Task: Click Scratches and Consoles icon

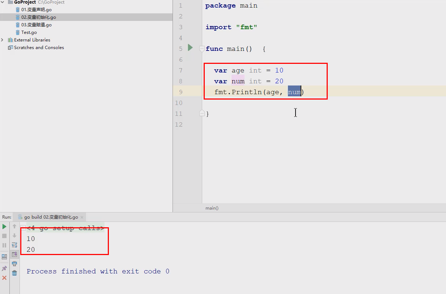Action: [x=10, y=48]
